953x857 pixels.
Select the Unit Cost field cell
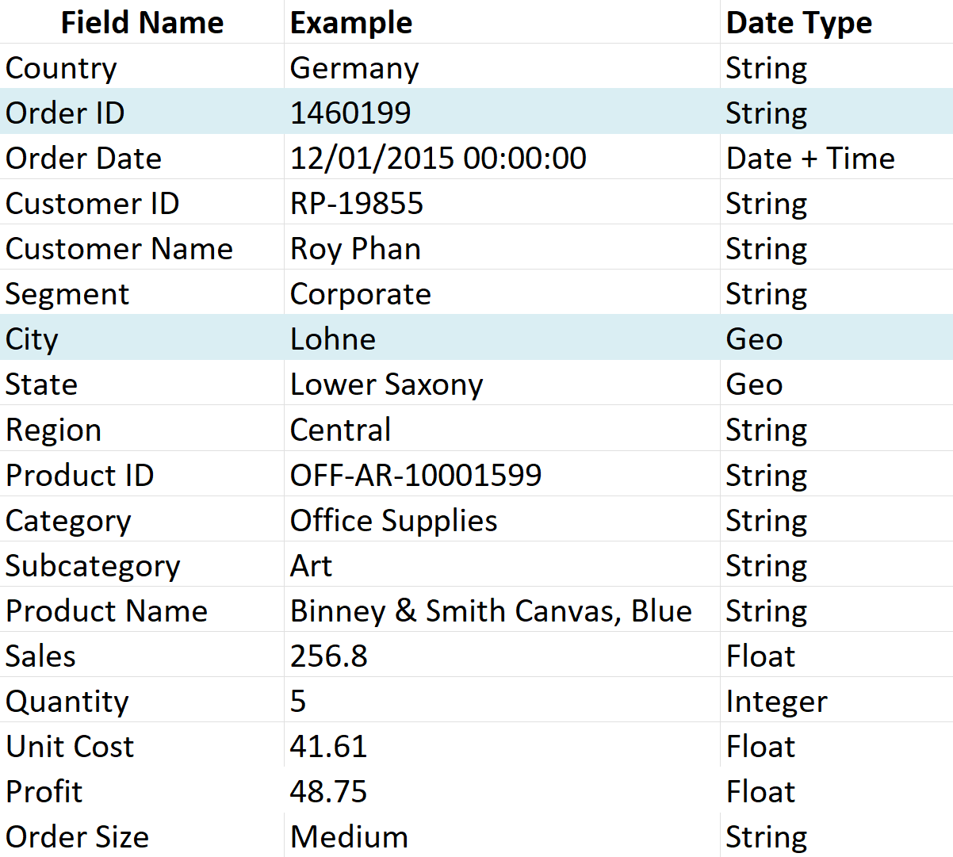70,746
